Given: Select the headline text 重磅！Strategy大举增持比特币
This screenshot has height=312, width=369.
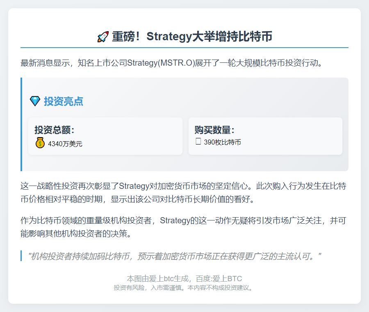Looking at the screenshot, I should [192, 37].
